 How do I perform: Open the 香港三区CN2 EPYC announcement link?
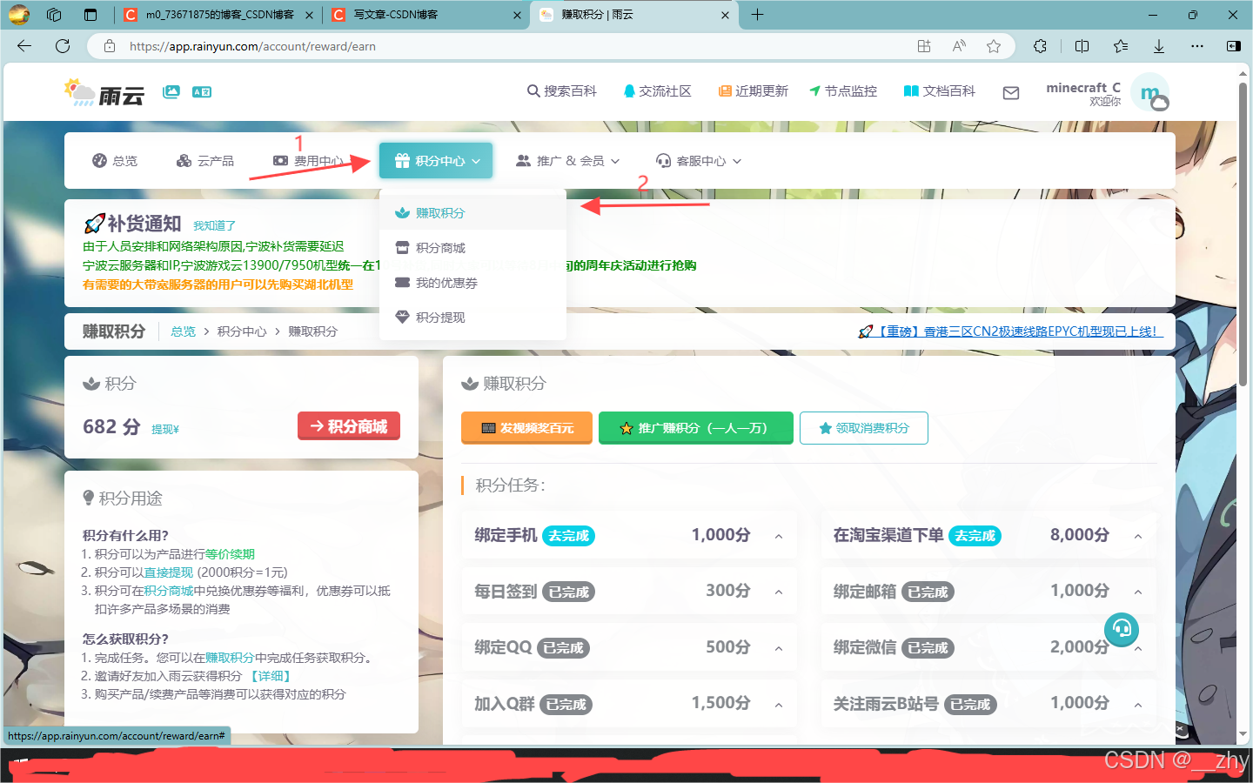1010,331
